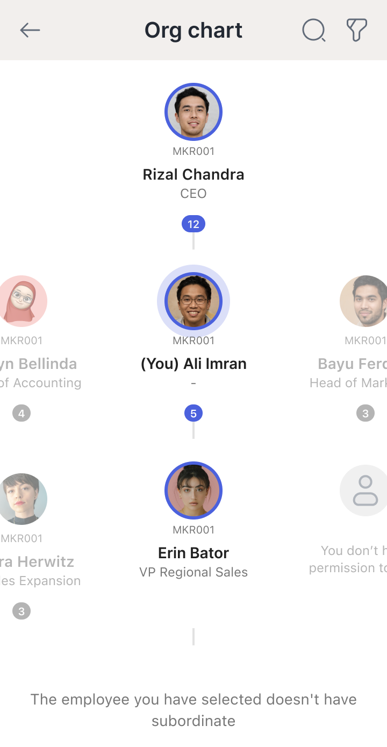Tap the Rizal Chandra name label
The image size is (387, 747).
[193, 174]
